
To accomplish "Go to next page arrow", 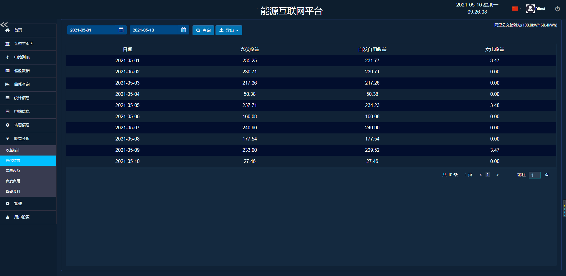I will (x=497, y=175).
